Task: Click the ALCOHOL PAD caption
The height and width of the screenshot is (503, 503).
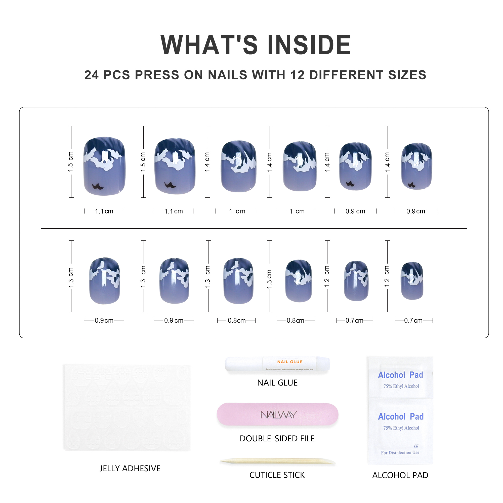Action: 400,475
